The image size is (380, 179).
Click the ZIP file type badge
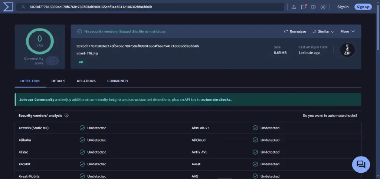tap(347, 50)
